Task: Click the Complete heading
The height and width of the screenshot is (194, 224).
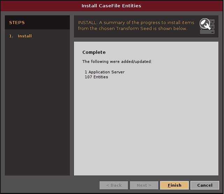Action: pyautogui.click(x=94, y=52)
